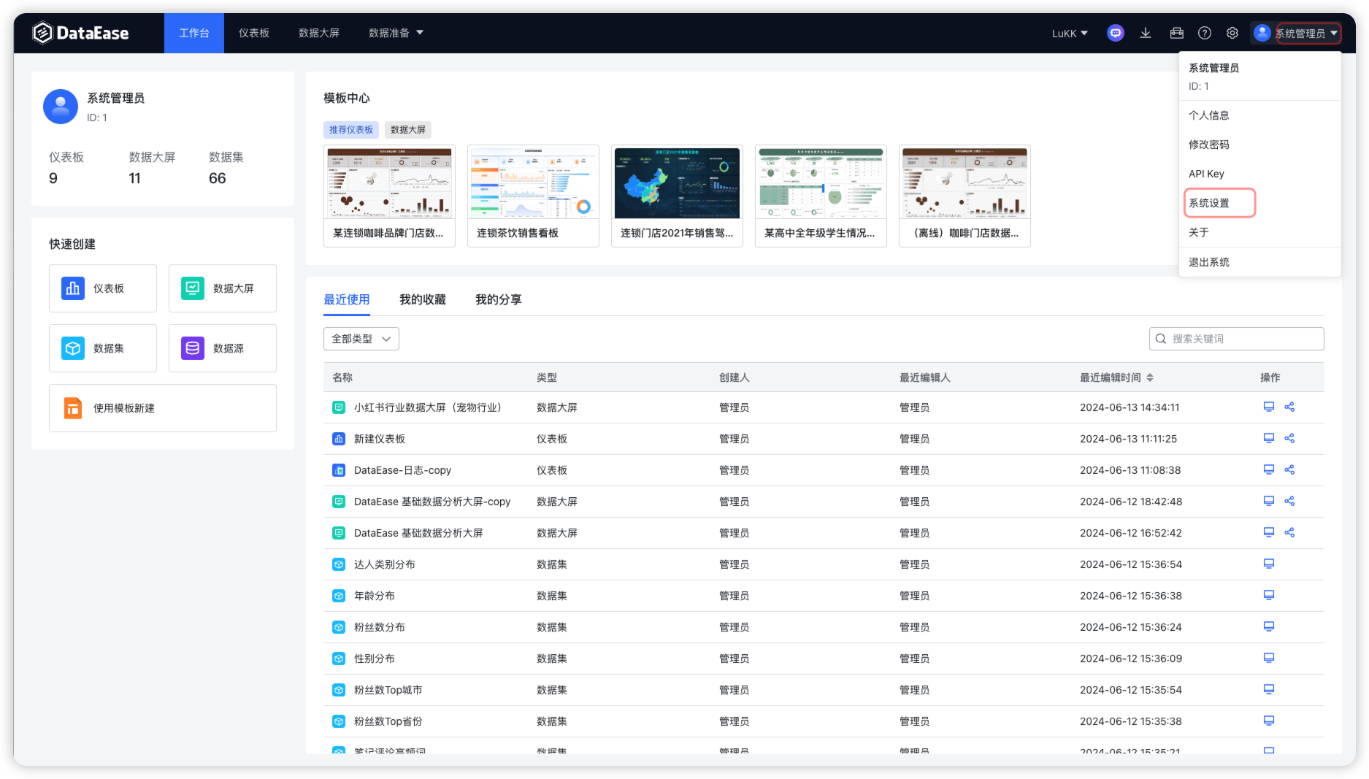
Task: Expand the 全部类型 dropdown
Action: (361, 338)
